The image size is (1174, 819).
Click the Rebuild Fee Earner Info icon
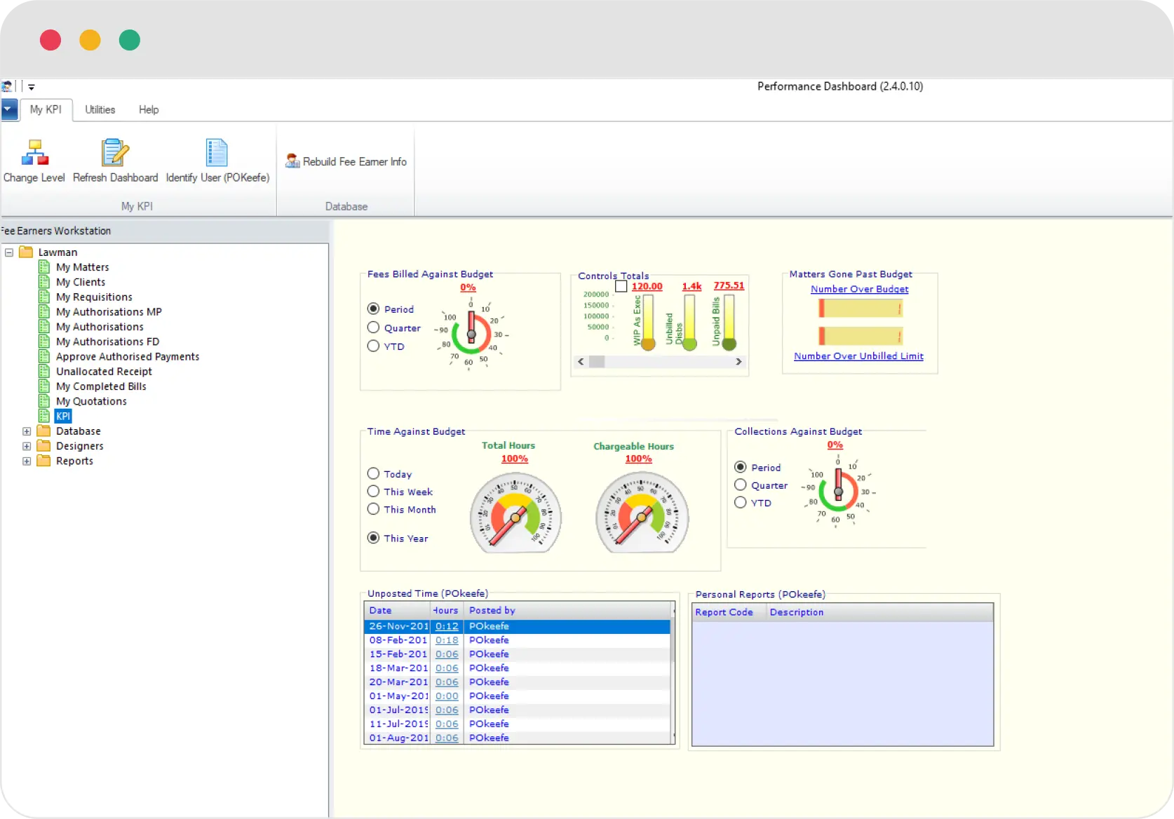coord(292,161)
